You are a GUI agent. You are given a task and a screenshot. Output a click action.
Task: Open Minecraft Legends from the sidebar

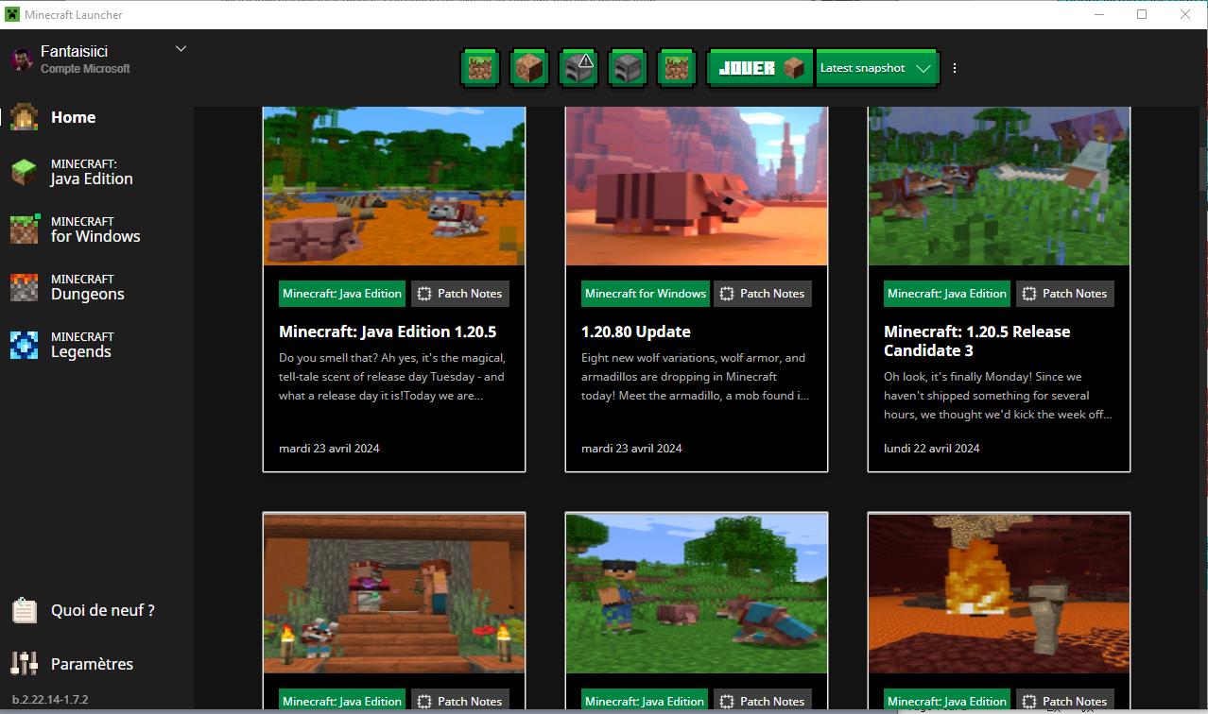(x=81, y=345)
